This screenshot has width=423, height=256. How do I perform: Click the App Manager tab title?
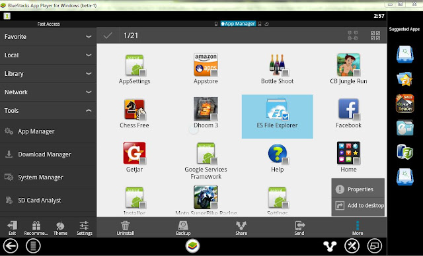click(238, 24)
